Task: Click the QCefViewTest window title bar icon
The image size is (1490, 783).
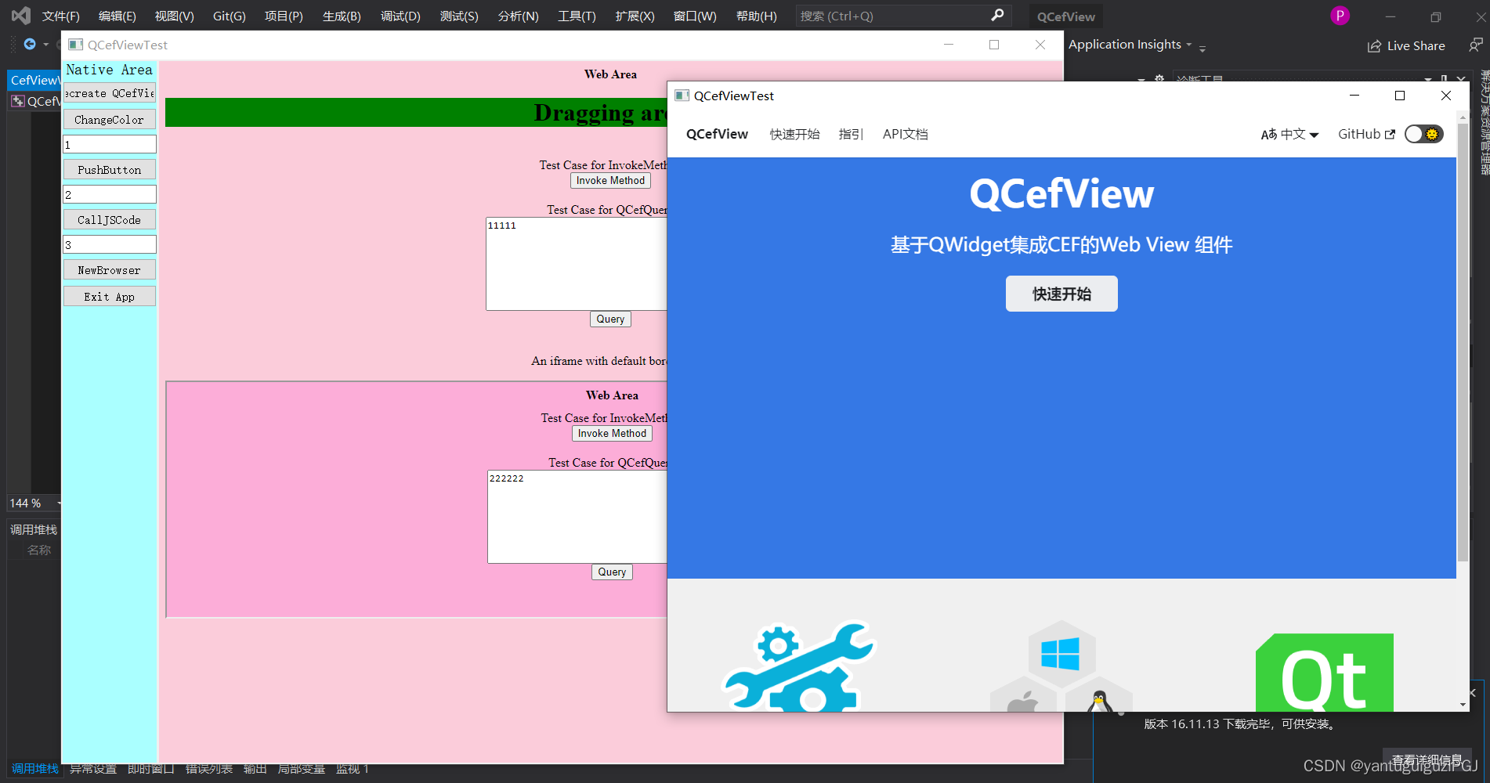Action: pos(680,96)
